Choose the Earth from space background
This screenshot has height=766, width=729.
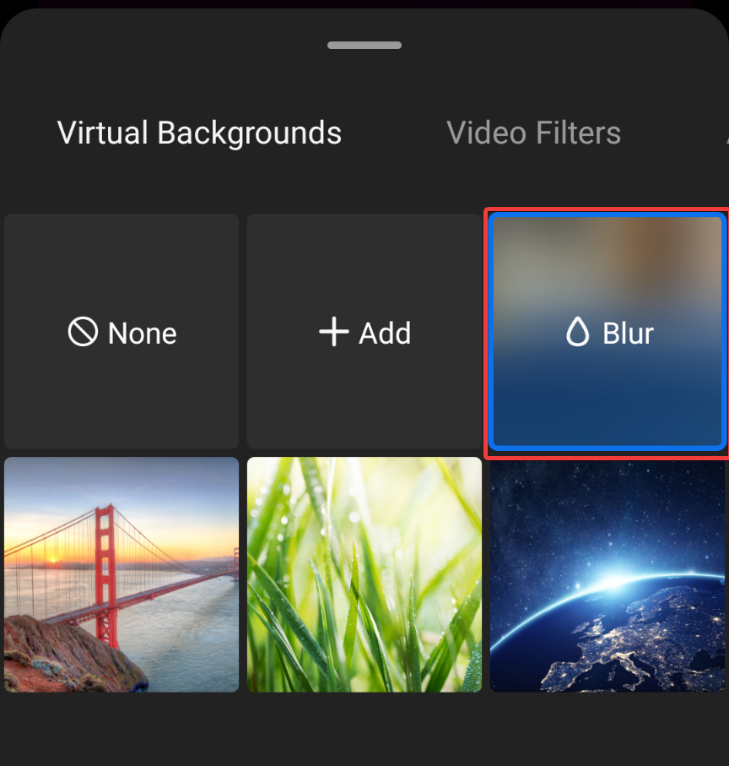[607, 574]
